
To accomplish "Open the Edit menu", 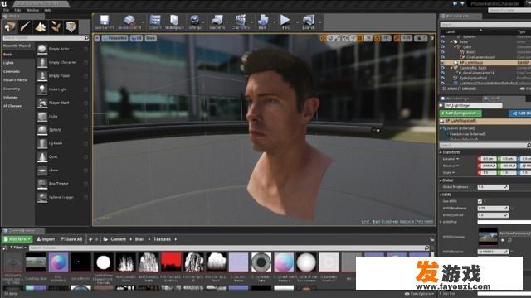I will click(x=17, y=10).
